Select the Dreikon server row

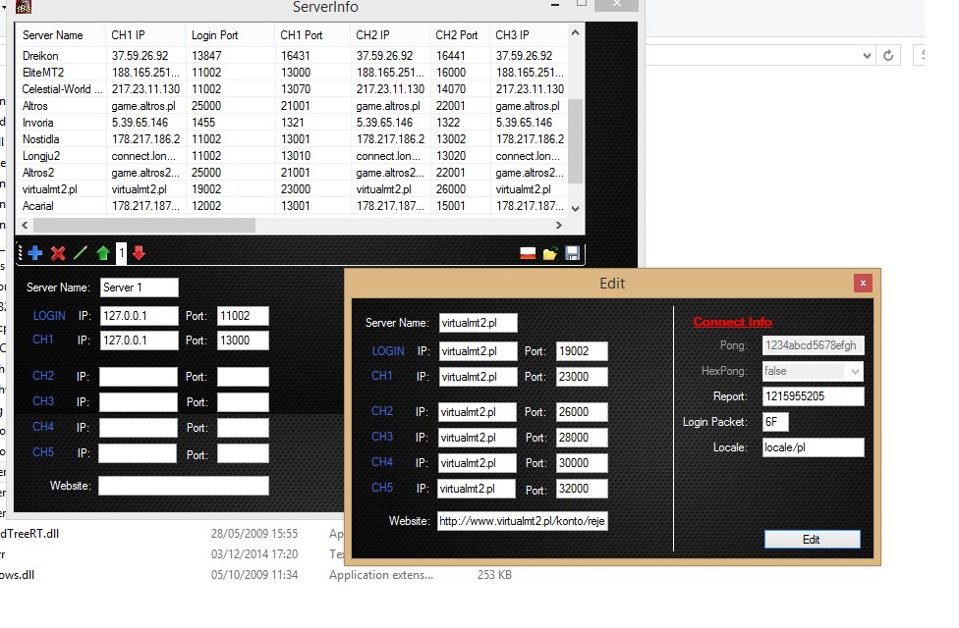point(293,56)
